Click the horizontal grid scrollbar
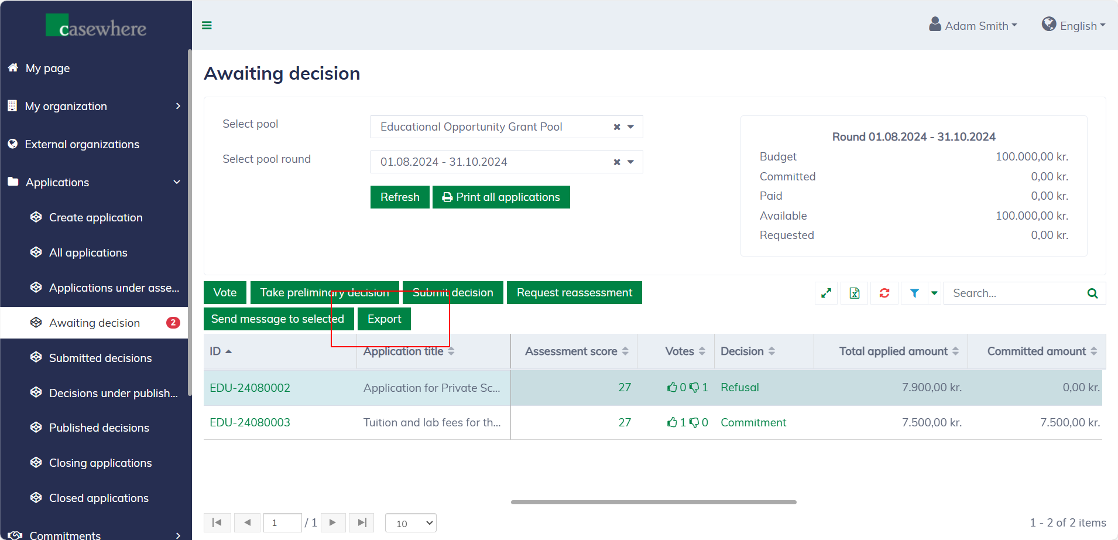1118x540 pixels. coord(653,502)
